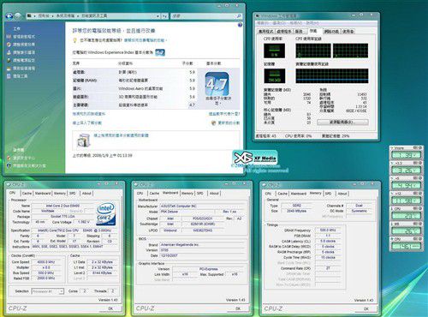Open the last menu in the Task Manager menu bar
This screenshot has height=317, width=428.
pos(312,23)
